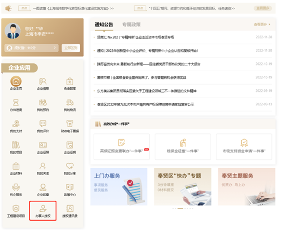Open the 残保金征缴 一件事 card

pos(183,146)
